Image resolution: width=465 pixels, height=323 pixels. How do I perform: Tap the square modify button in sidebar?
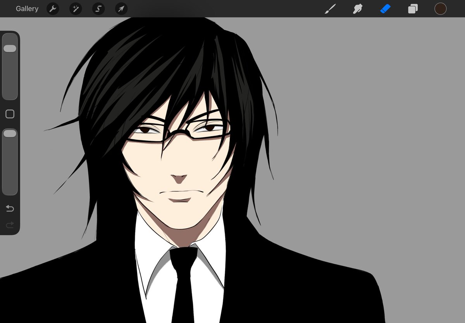coord(10,114)
